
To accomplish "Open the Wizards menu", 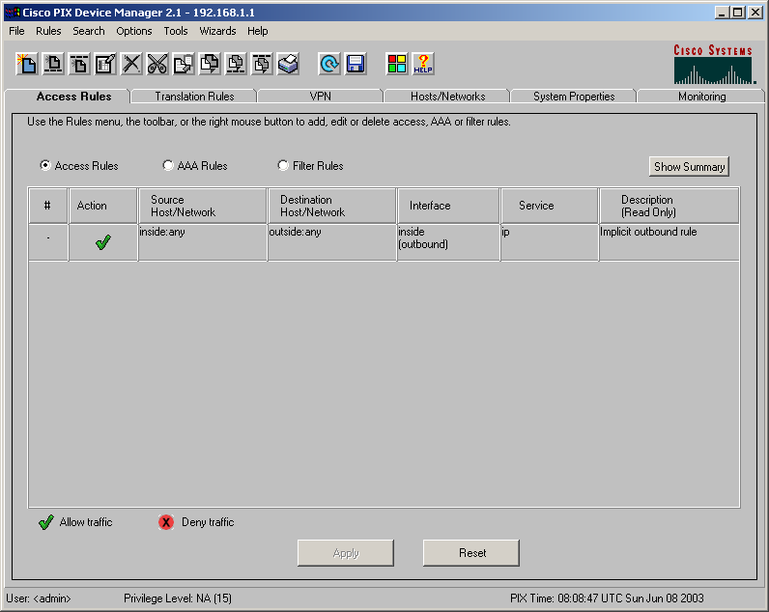I will tap(217, 31).
